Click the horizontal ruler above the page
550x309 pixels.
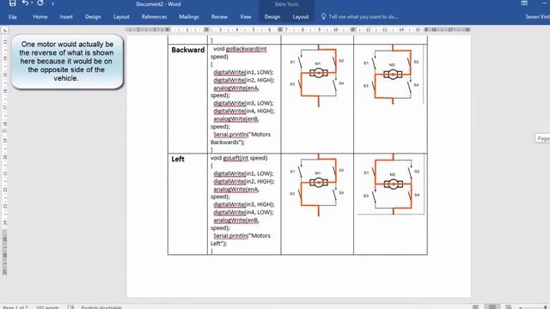pos(298,30)
